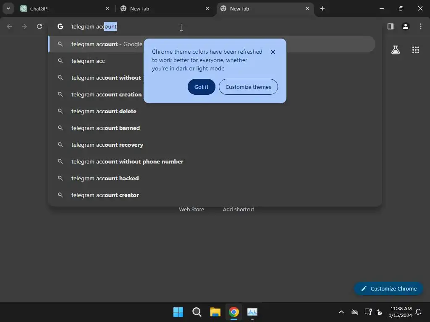The height and width of the screenshot is (322, 430).
Task: Close the ChatGPT tab
Action: tap(107, 8)
